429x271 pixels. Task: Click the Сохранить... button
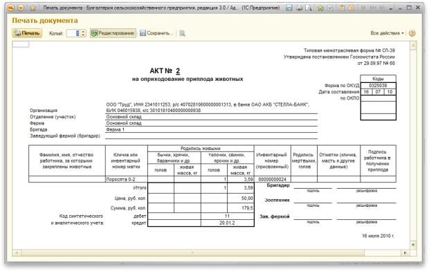pyautogui.click(x=156, y=33)
